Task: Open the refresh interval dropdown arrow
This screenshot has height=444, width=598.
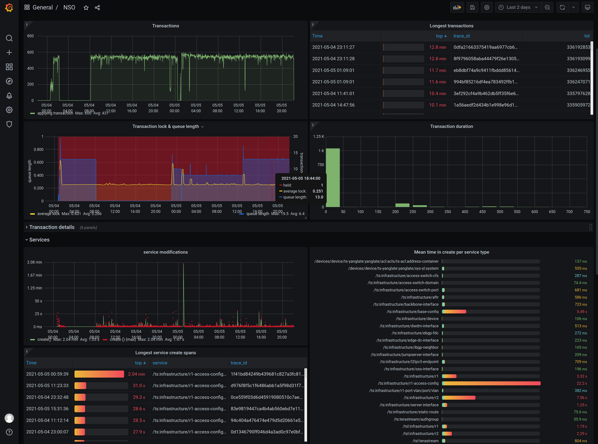Action: point(573,7)
